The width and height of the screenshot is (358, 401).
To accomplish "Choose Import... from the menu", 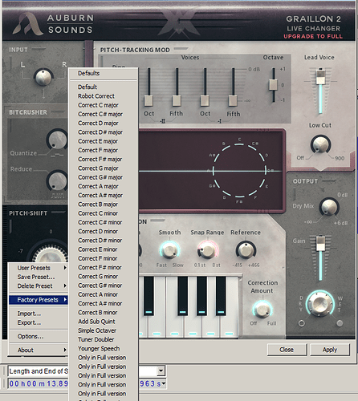I will click(x=39, y=314).
